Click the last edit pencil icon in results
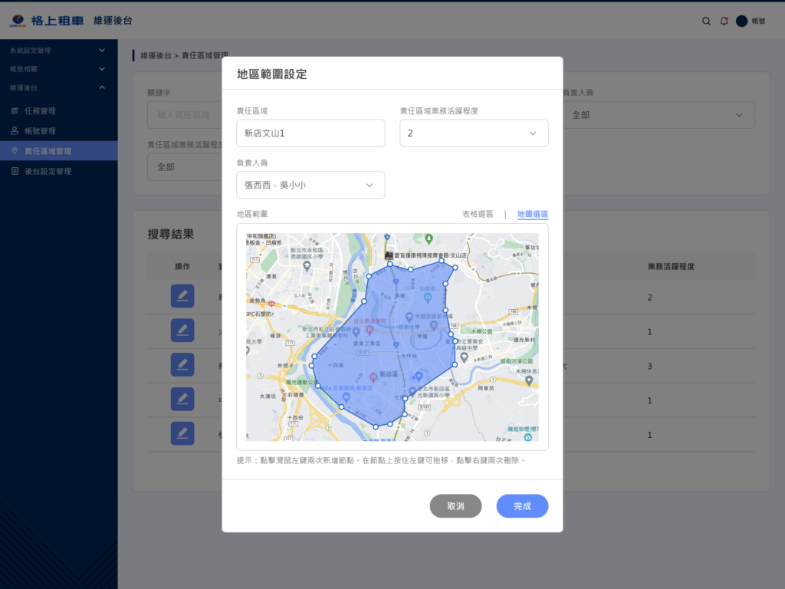 click(182, 434)
